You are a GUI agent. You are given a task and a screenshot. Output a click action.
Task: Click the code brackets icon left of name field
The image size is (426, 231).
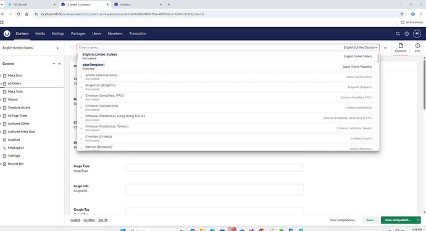[72, 48]
